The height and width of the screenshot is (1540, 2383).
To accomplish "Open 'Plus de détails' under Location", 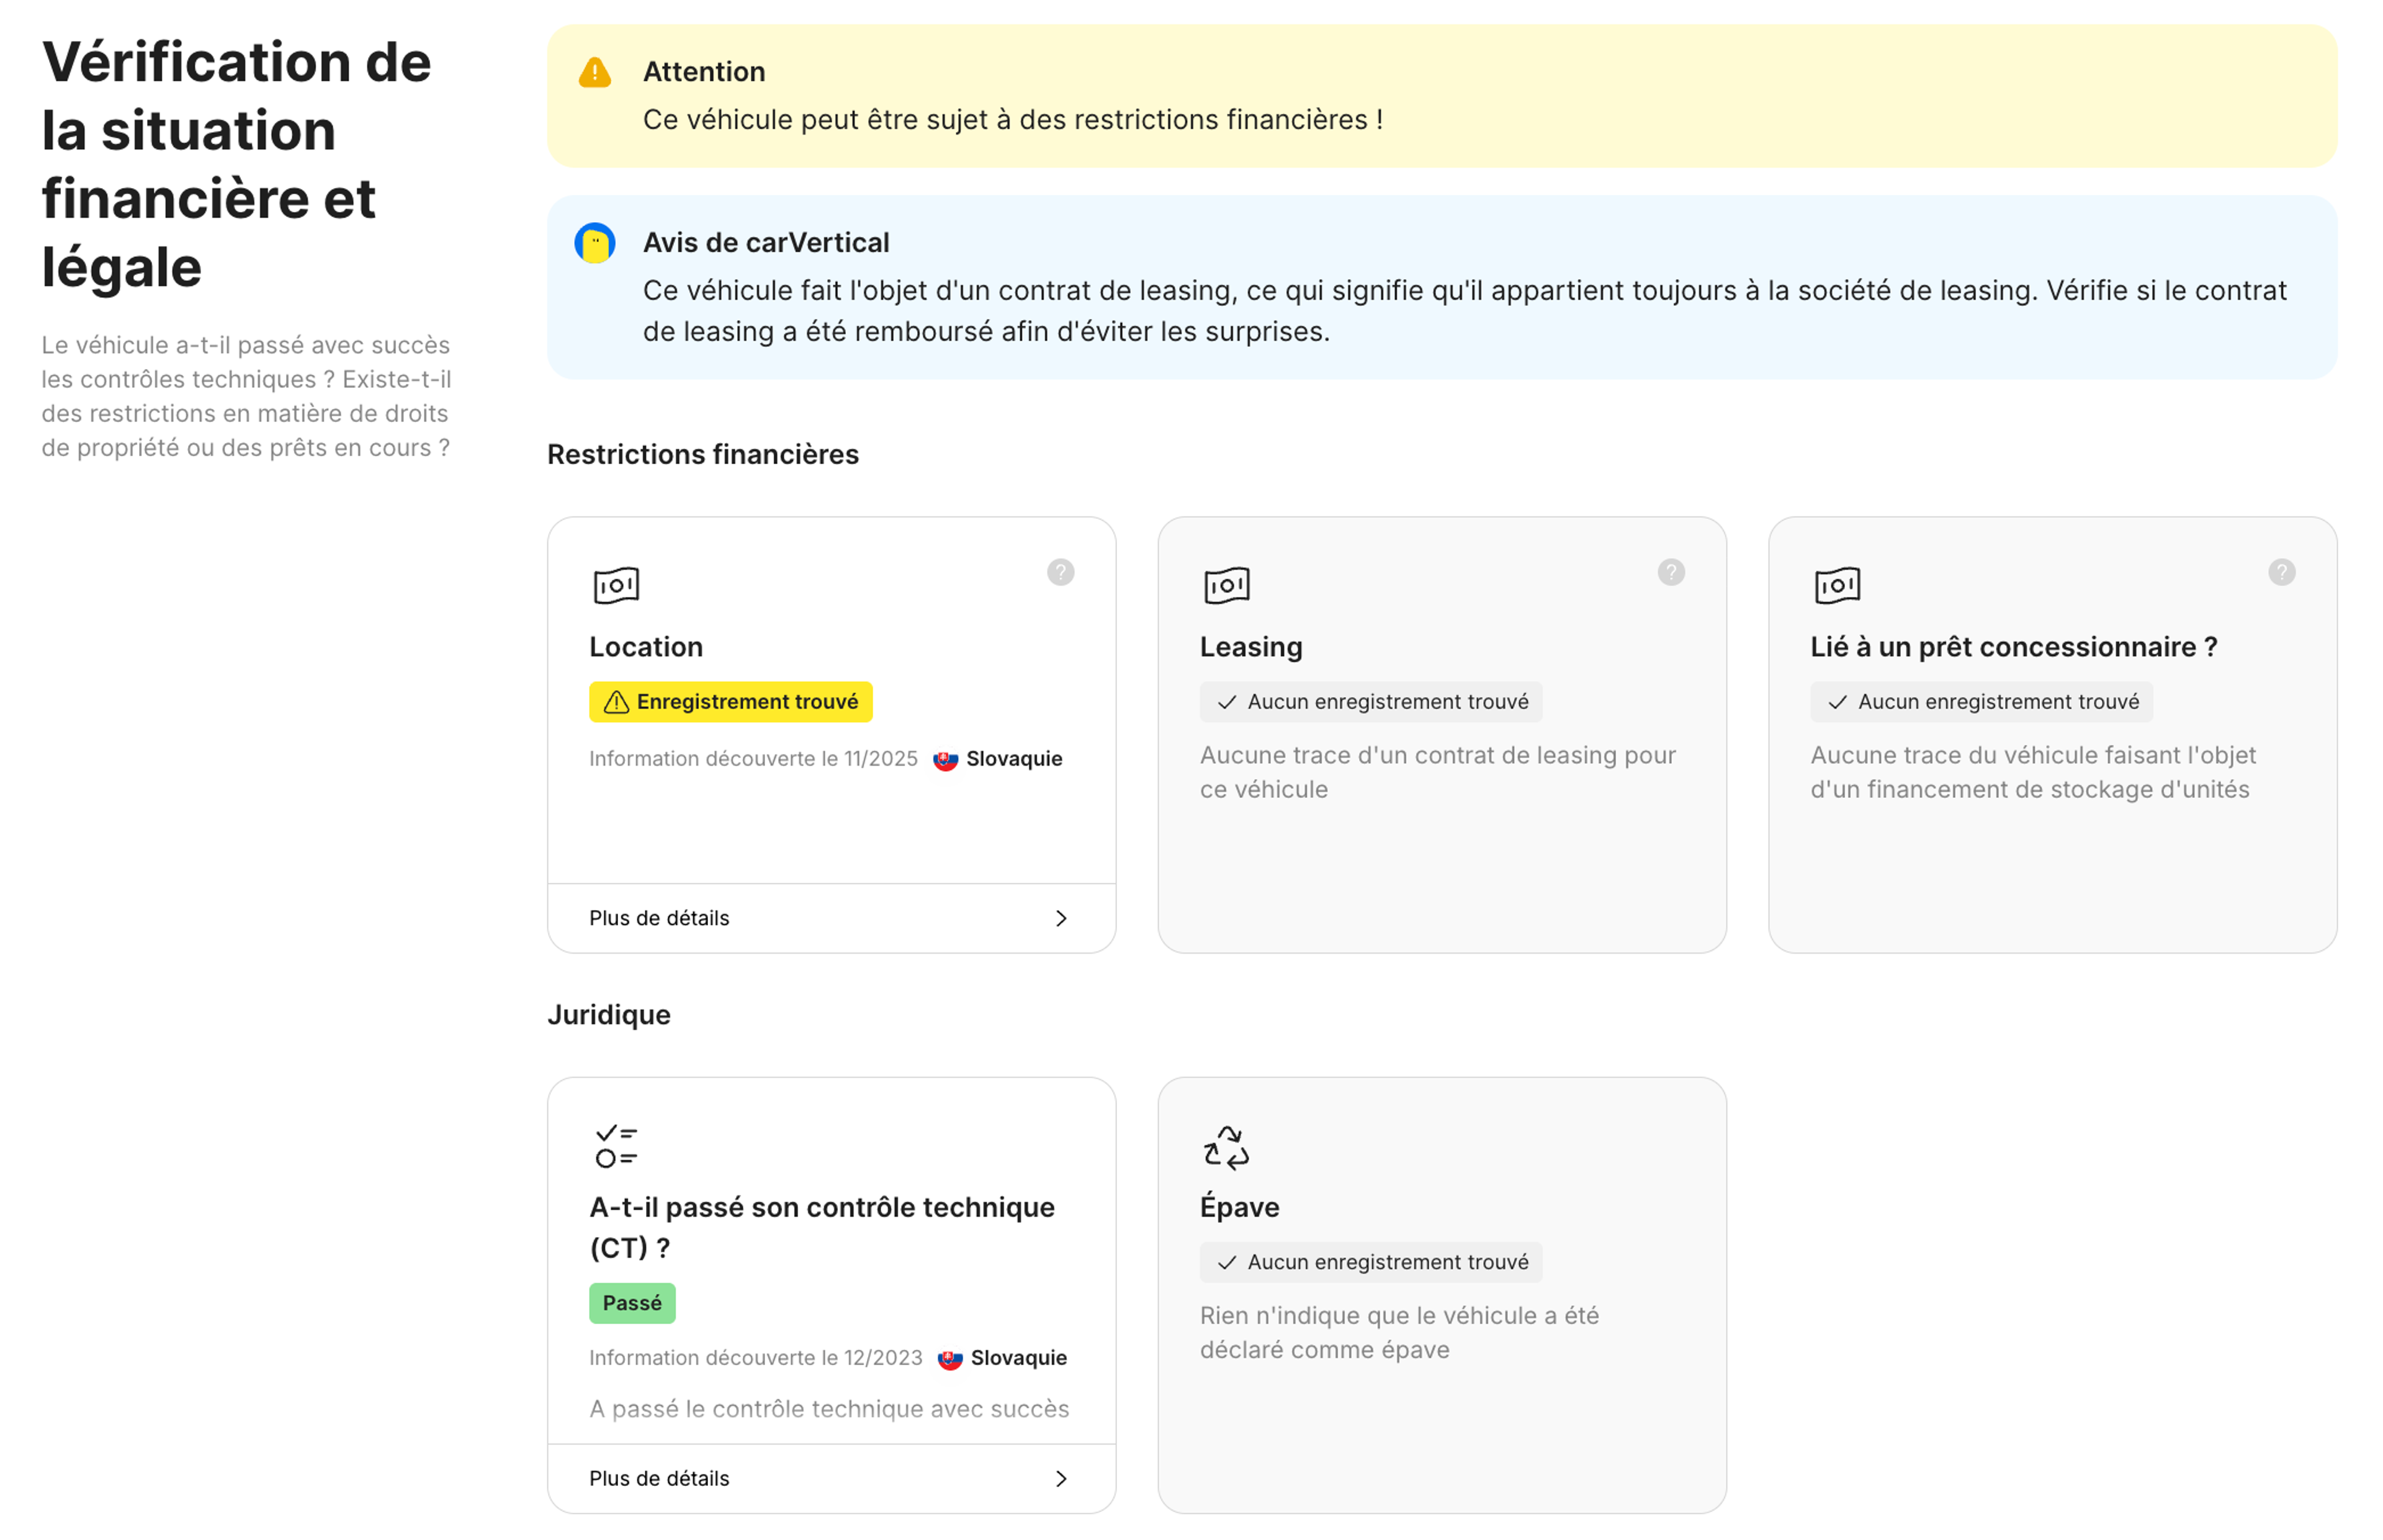I will tap(660, 918).
